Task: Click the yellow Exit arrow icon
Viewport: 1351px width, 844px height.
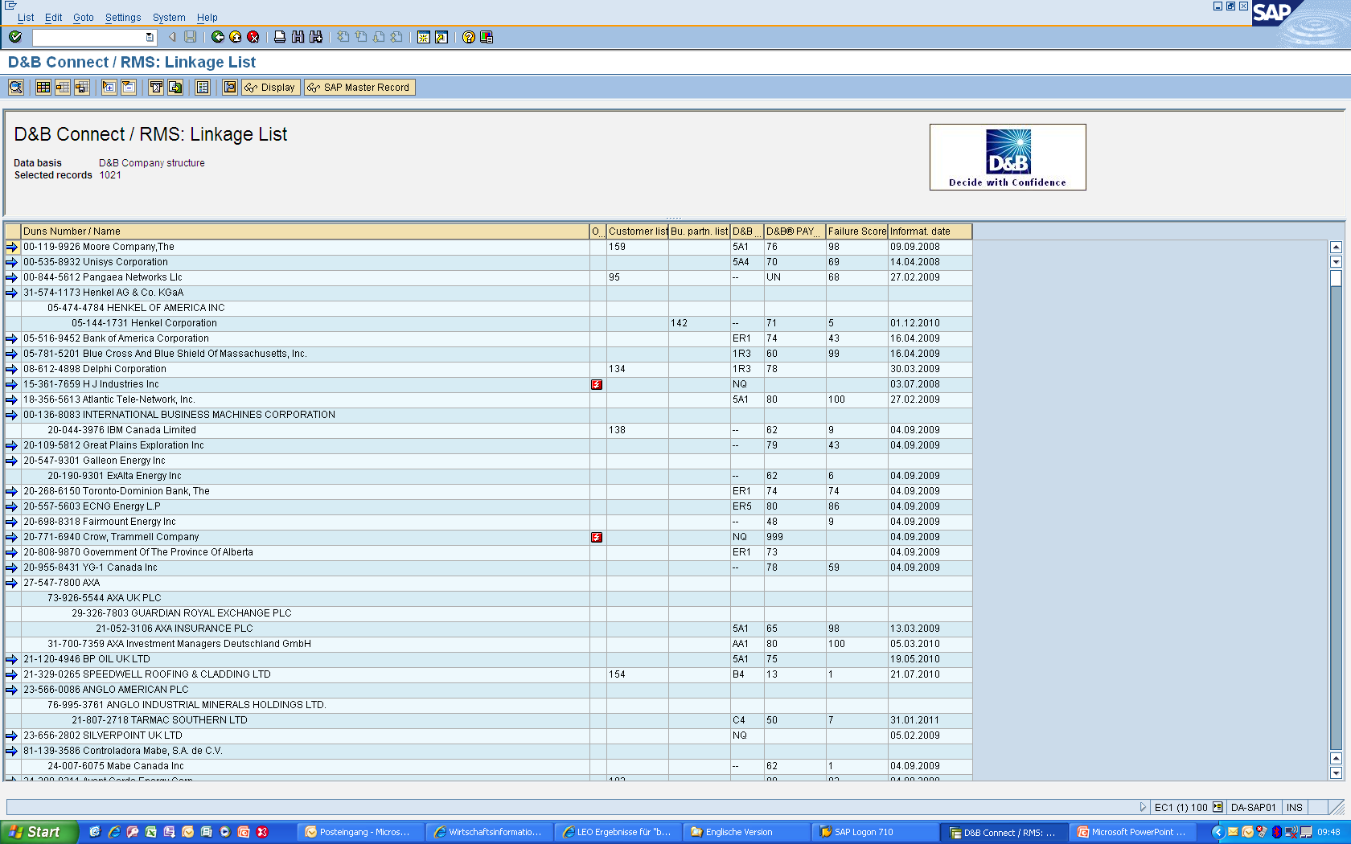Action: point(236,37)
